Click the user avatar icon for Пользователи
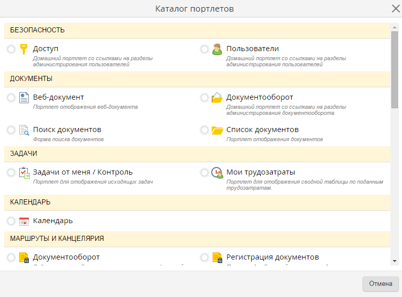The height and width of the screenshot is (297, 402). click(217, 49)
